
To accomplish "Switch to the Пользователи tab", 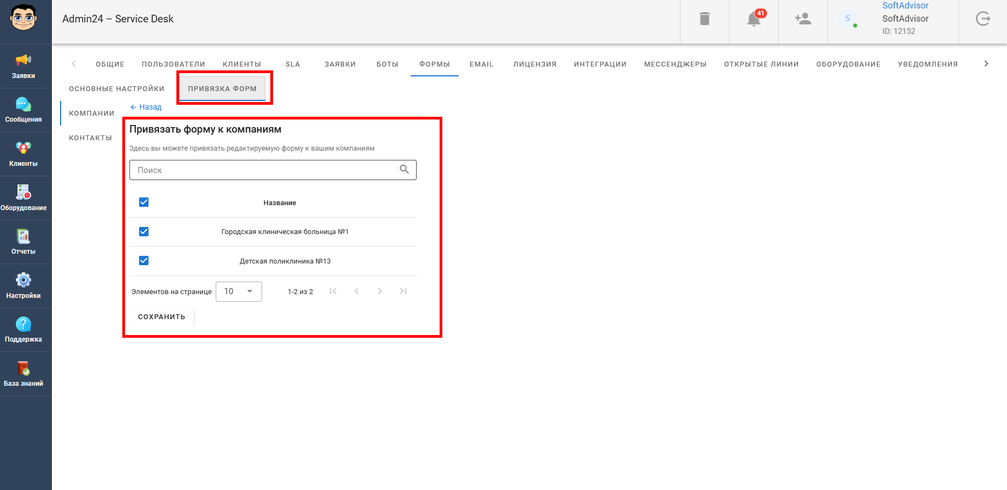I will coord(174,64).
